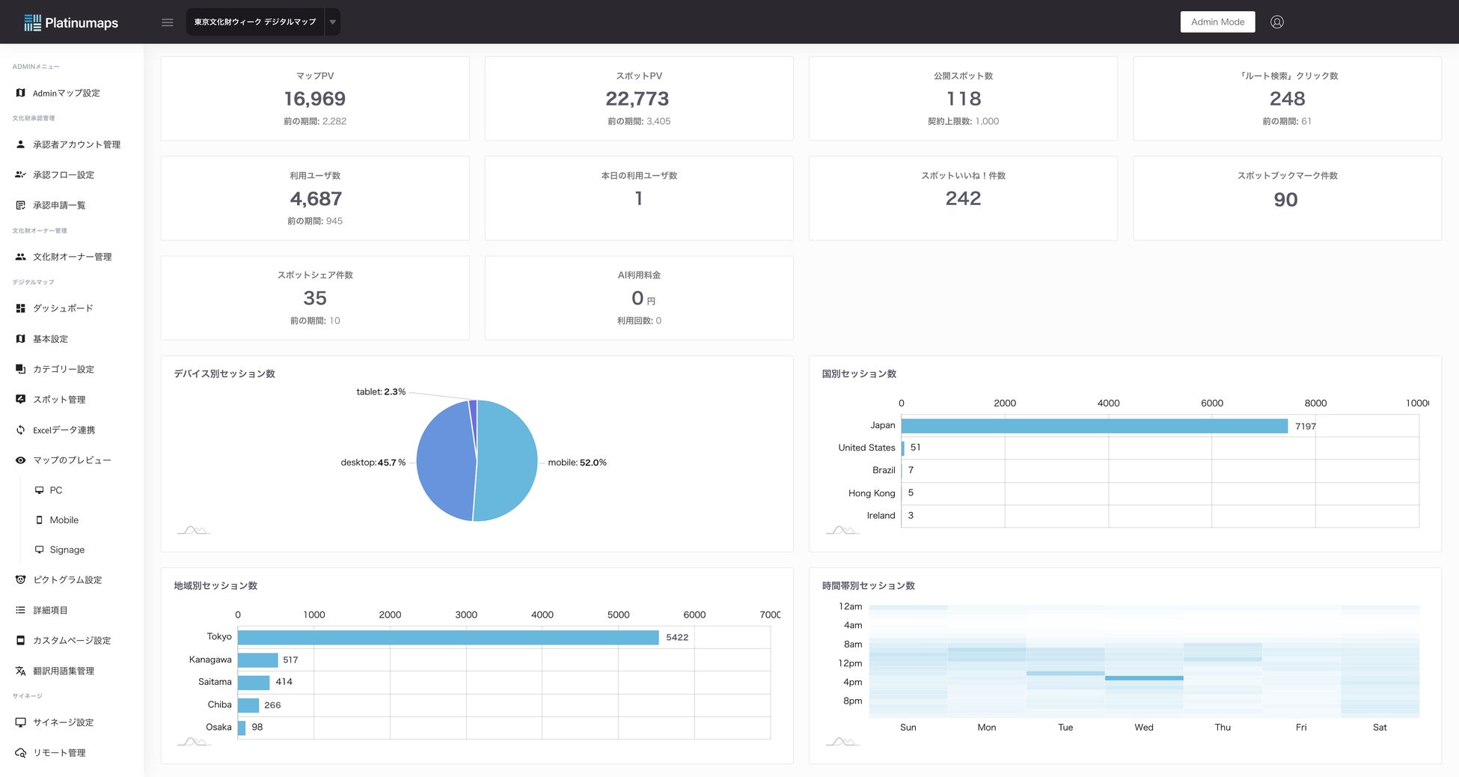Viewport: 1459px width, 777px height.
Task: Collapse the マップのプレビュー section
Action: tap(72, 460)
